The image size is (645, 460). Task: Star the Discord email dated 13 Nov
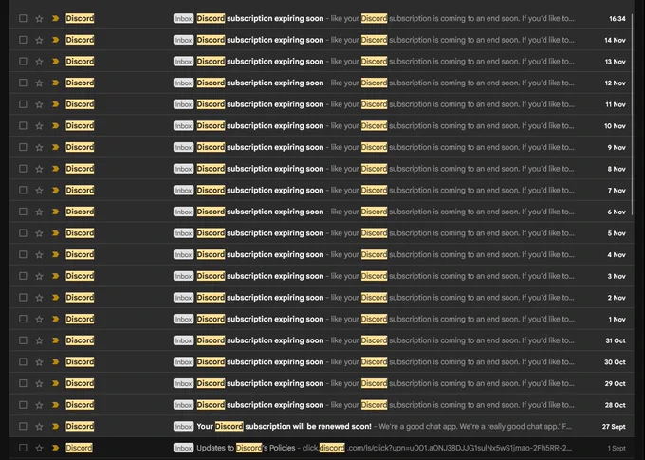[x=39, y=62]
